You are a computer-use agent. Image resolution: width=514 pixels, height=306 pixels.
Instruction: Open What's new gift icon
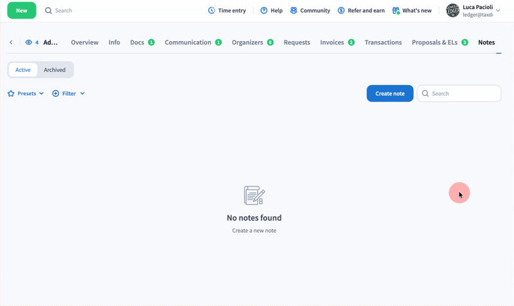tap(396, 11)
